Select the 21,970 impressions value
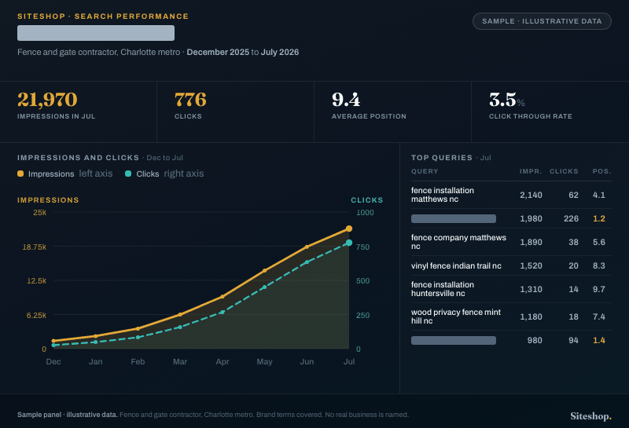Image resolution: width=629 pixels, height=428 pixels. (x=47, y=100)
